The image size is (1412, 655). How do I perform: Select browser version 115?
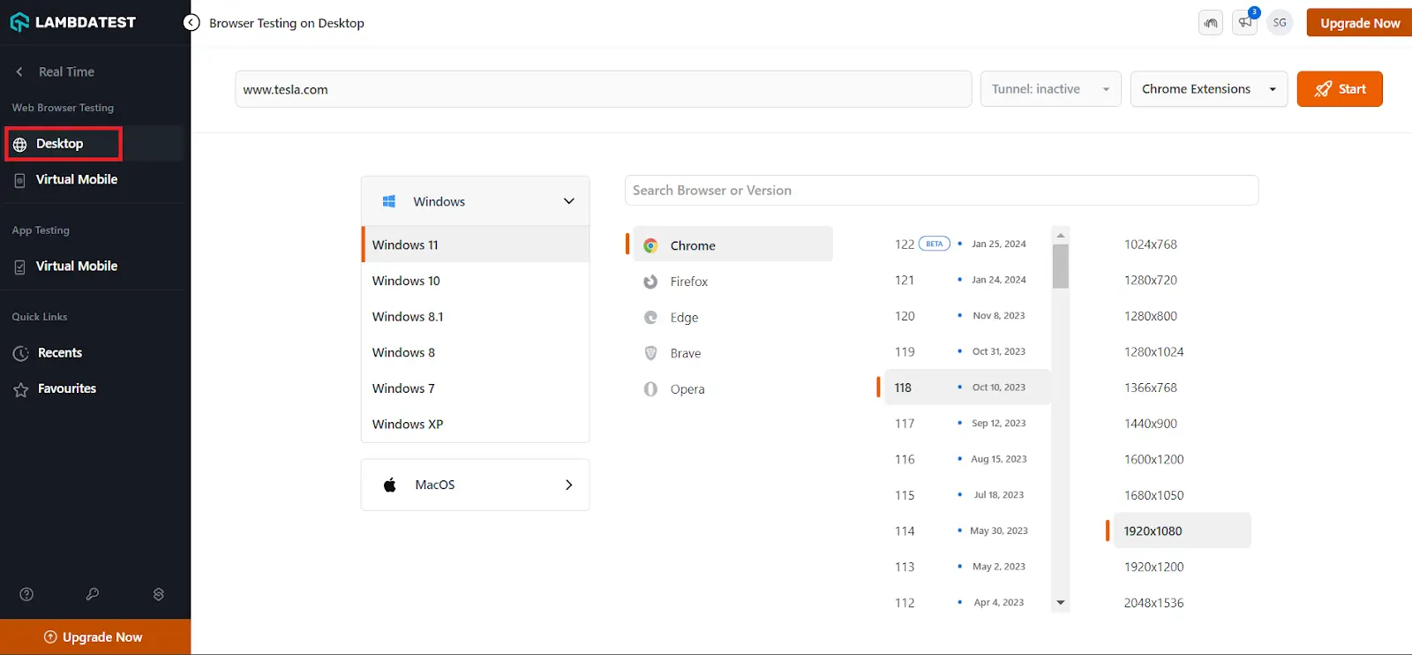(x=967, y=495)
